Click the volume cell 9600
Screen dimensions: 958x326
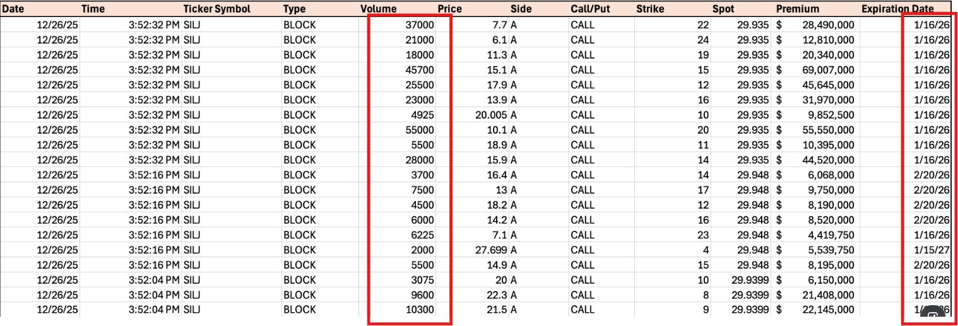tap(422, 295)
